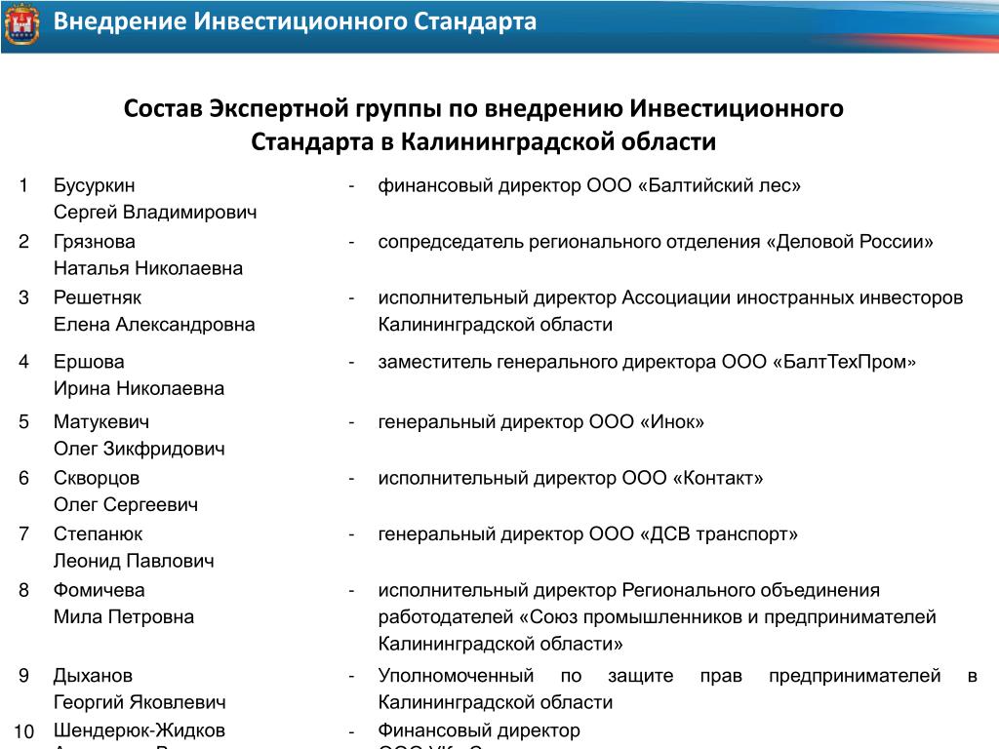Select row number 10 beside Шендерюк-Жидков
Screen dimensions: 999x749
coord(24,730)
